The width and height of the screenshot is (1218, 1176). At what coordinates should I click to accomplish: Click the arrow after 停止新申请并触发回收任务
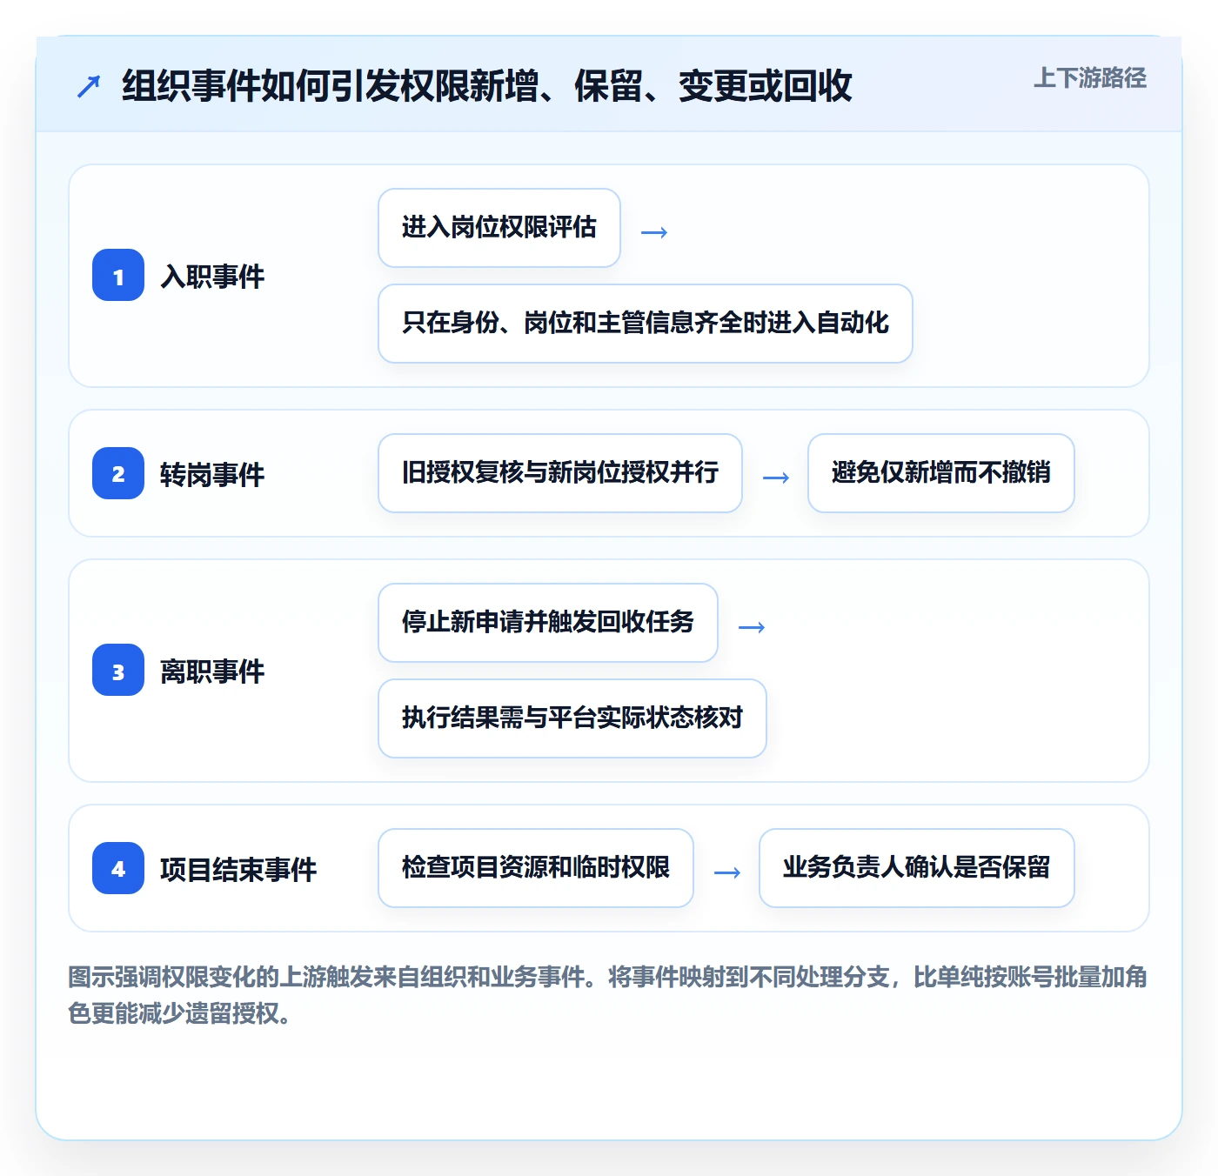coord(752,627)
